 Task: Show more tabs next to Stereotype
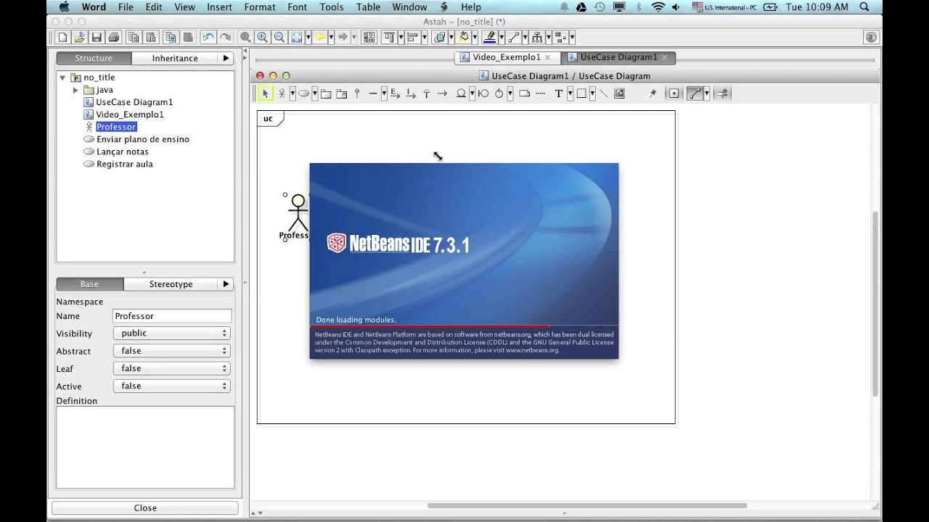tap(226, 284)
